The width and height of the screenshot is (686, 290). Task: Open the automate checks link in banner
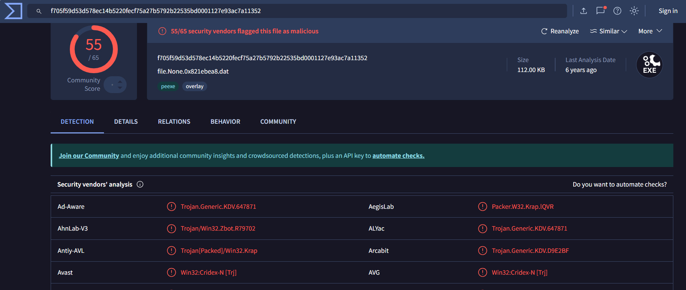pos(398,156)
